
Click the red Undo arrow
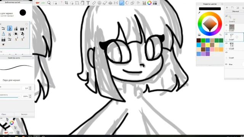(x=37, y=3)
